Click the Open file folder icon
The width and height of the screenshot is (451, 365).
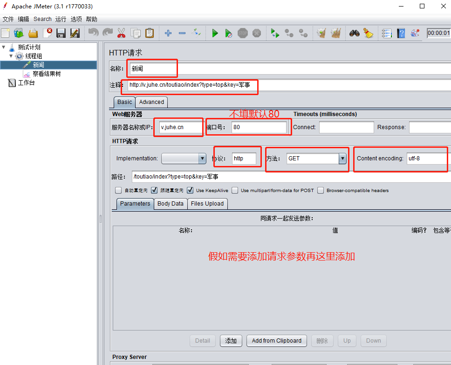pos(33,33)
